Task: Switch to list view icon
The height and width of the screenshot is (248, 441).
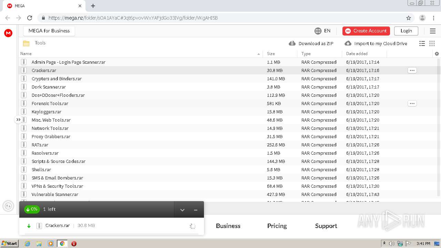Action: pos(422,43)
